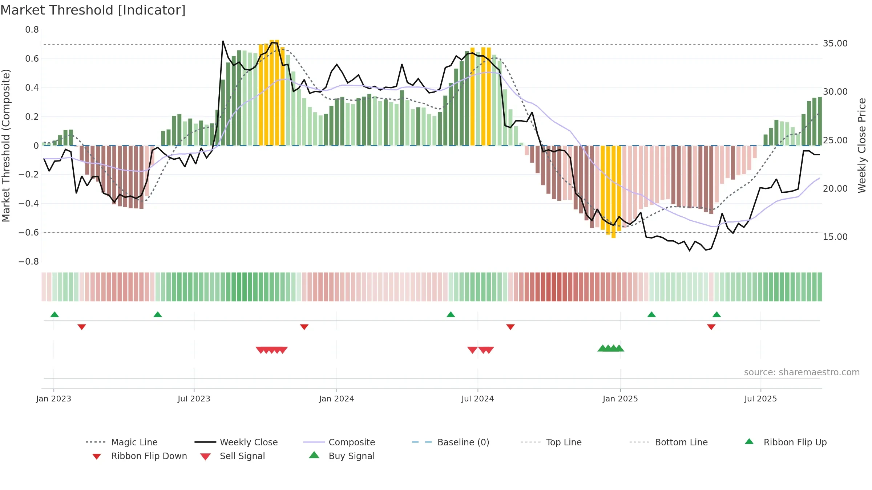Click the last green ribbon segment at the right end

[820, 287]
